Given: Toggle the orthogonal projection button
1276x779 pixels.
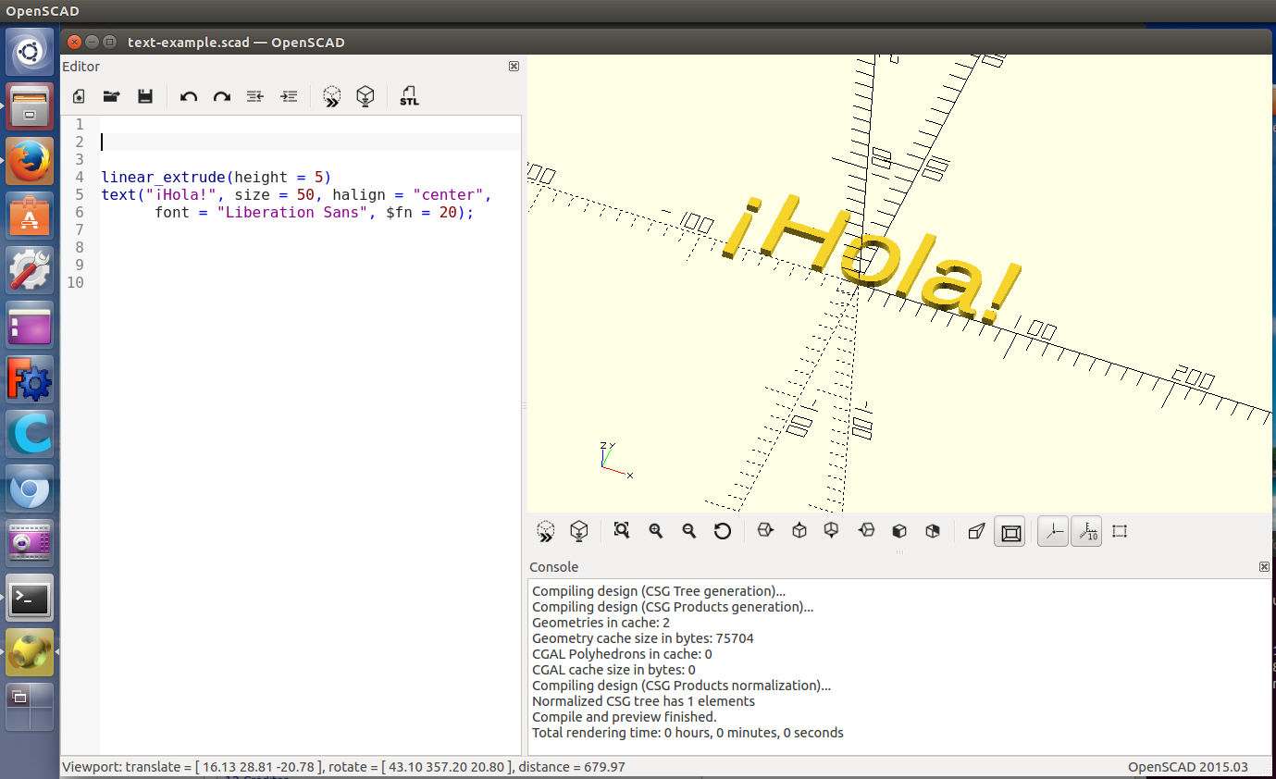Looking at the screenshot, I should [x=1010, y=532].
